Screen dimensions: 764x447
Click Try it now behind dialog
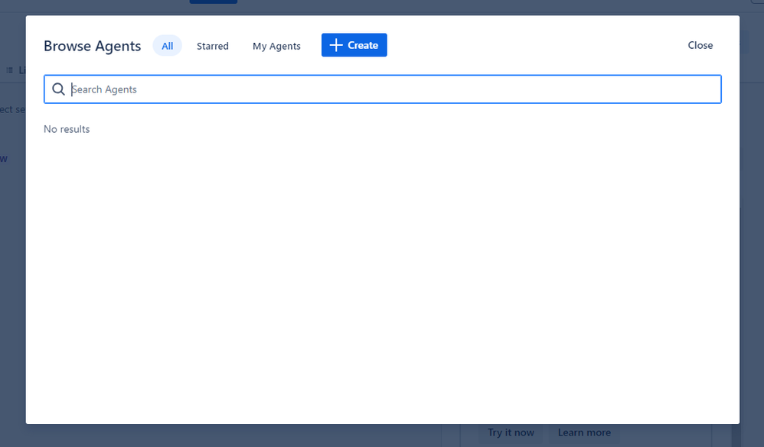(x=511, y=432)
